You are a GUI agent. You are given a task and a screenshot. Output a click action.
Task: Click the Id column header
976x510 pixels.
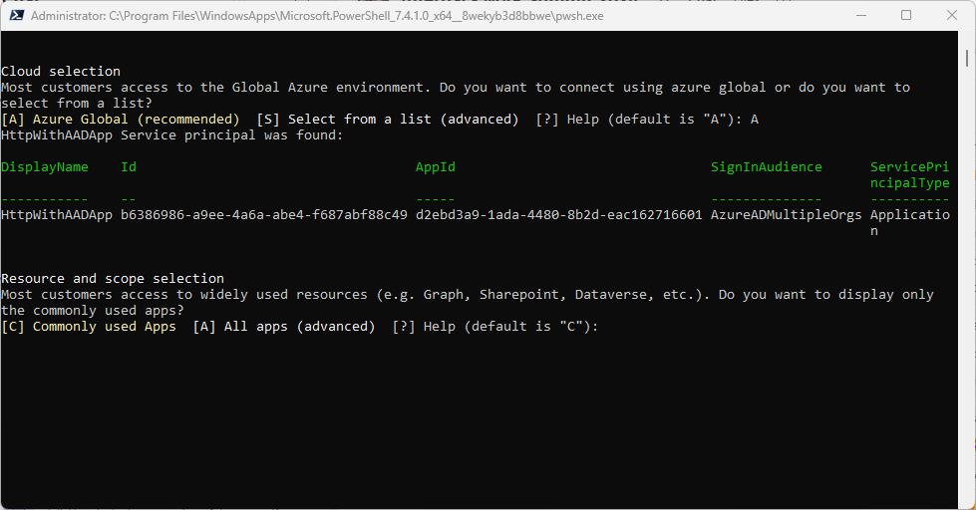click(129, 167)
